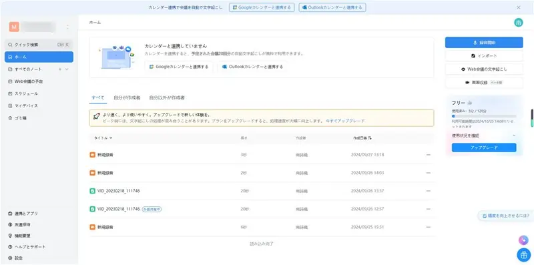Screen dimensions: 534x265
Task: Click the orange M workspace avatar
Action: click(14, 27)
